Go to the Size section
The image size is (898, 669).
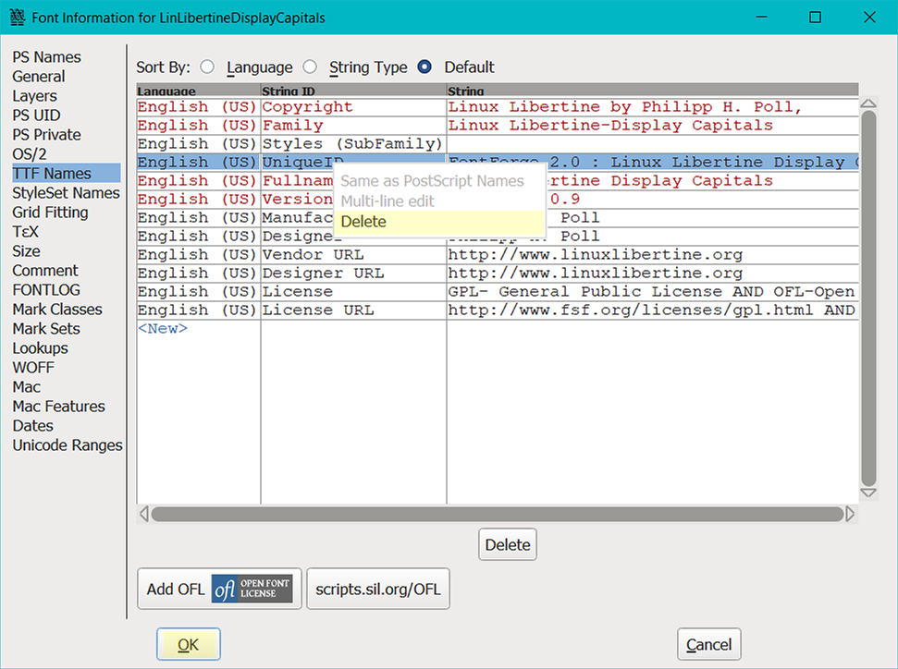pyautogui.click(x=26, y=251)
